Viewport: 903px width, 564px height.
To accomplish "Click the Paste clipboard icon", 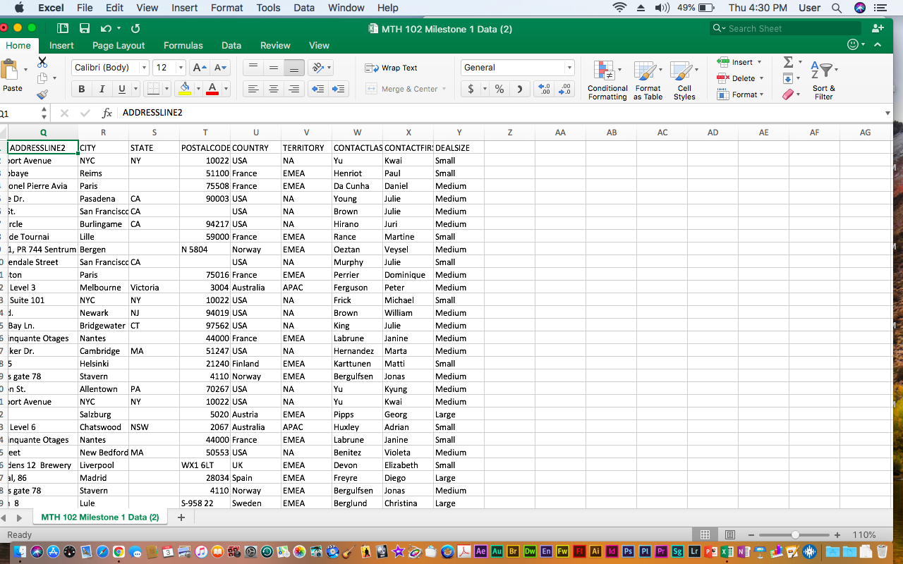I will coord(10,70).
